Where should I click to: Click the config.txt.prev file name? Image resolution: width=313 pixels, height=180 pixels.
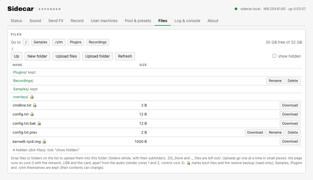click(25, 132)
